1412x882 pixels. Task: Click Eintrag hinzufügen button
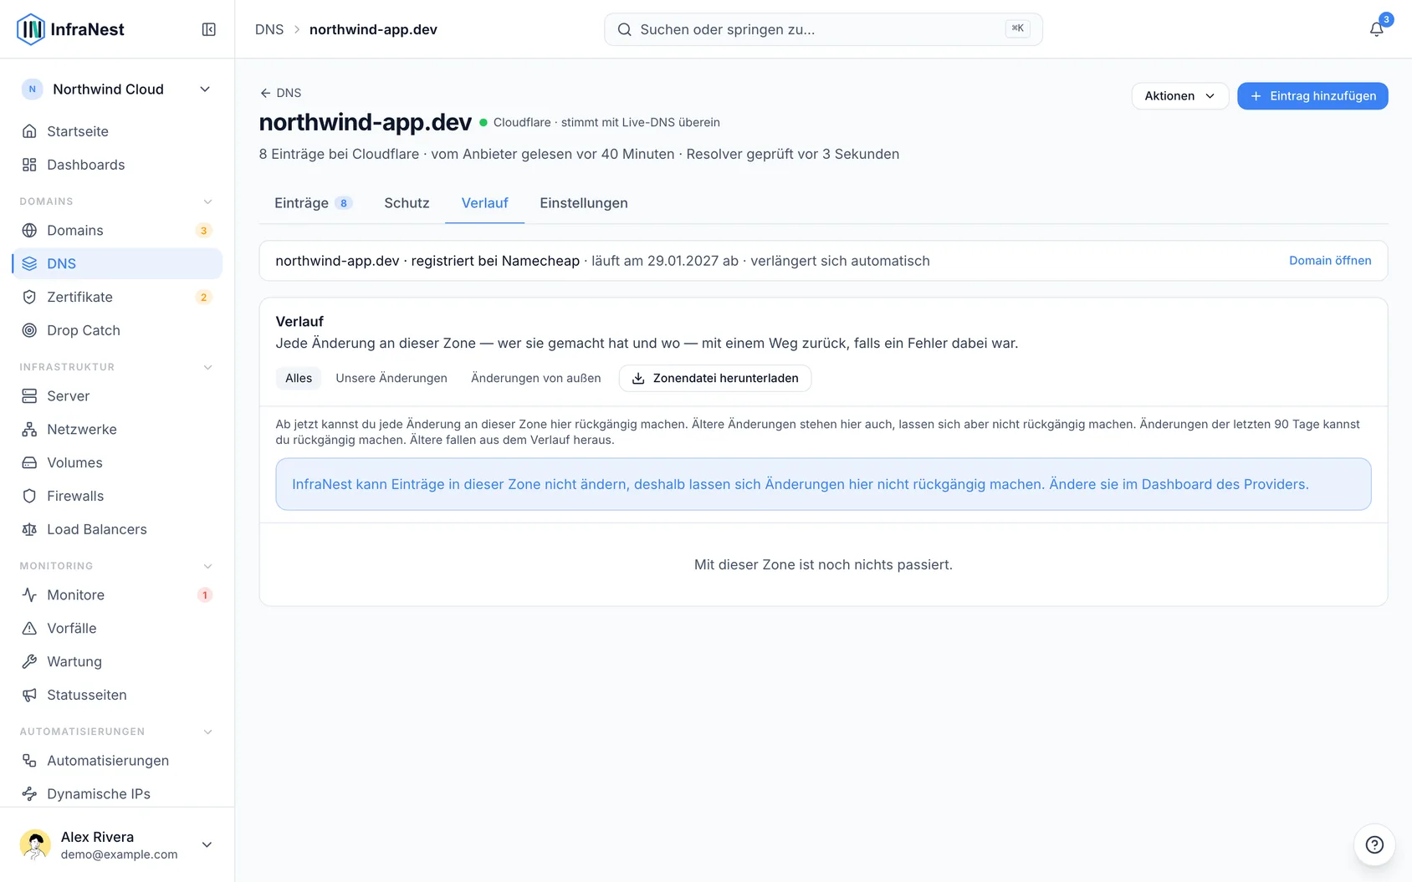click(x=1312, y=96)
